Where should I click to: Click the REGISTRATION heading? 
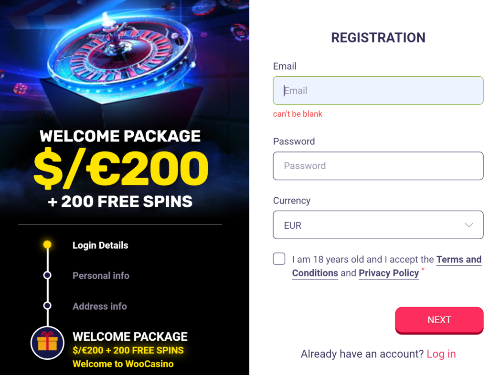click(378, 38)
